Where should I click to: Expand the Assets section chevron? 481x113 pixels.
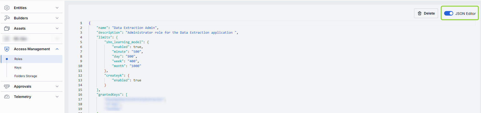(x=57, y=28)
